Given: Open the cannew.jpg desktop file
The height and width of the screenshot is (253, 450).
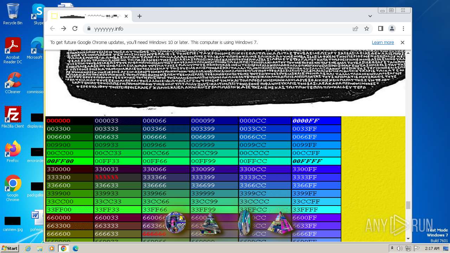Looking at the screenshot, I should (x=13, y=224).
